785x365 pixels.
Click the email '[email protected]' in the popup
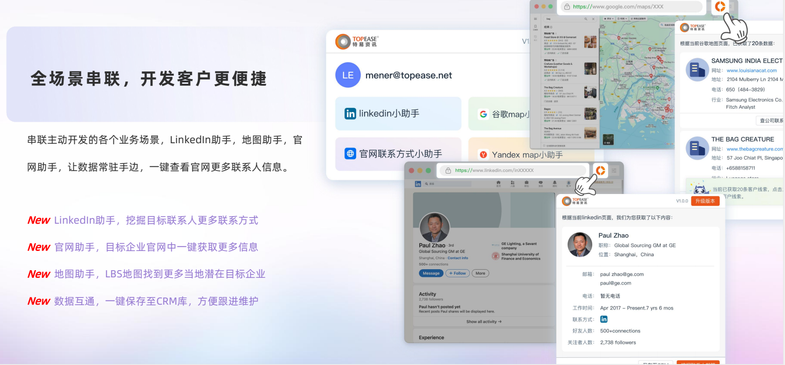(616, 283)
